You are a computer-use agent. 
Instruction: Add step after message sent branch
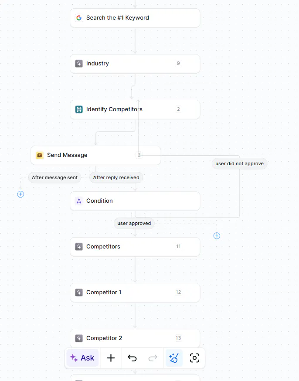[x=20, y=194]
